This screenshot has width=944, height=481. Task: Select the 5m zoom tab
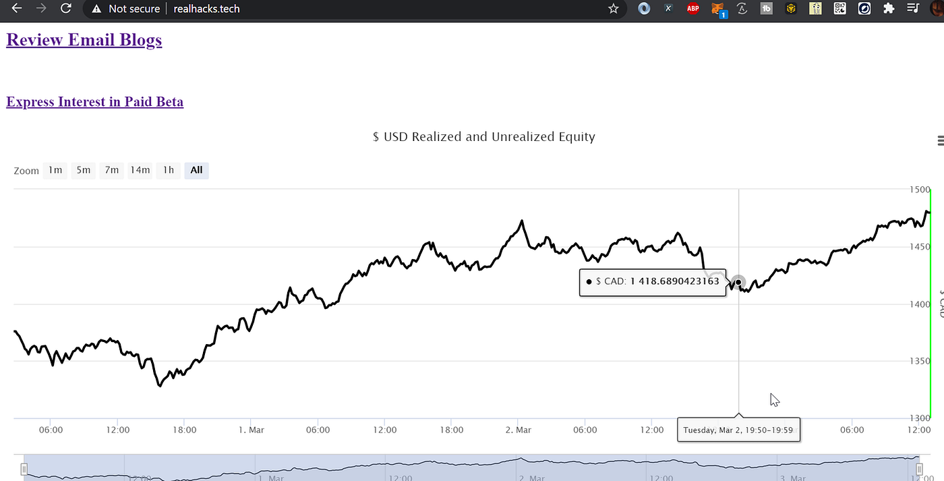[x=83, y=170]
